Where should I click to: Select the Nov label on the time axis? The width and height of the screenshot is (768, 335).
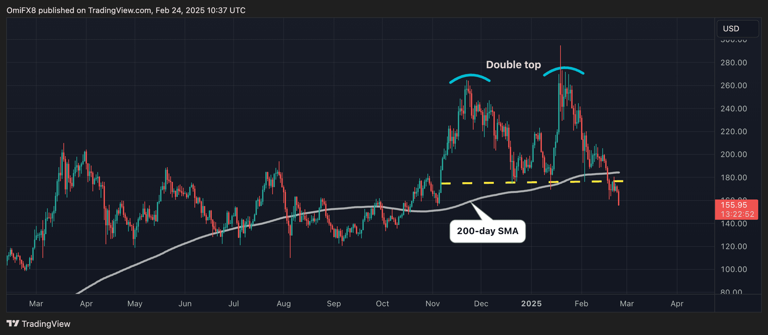pos(432,304)
